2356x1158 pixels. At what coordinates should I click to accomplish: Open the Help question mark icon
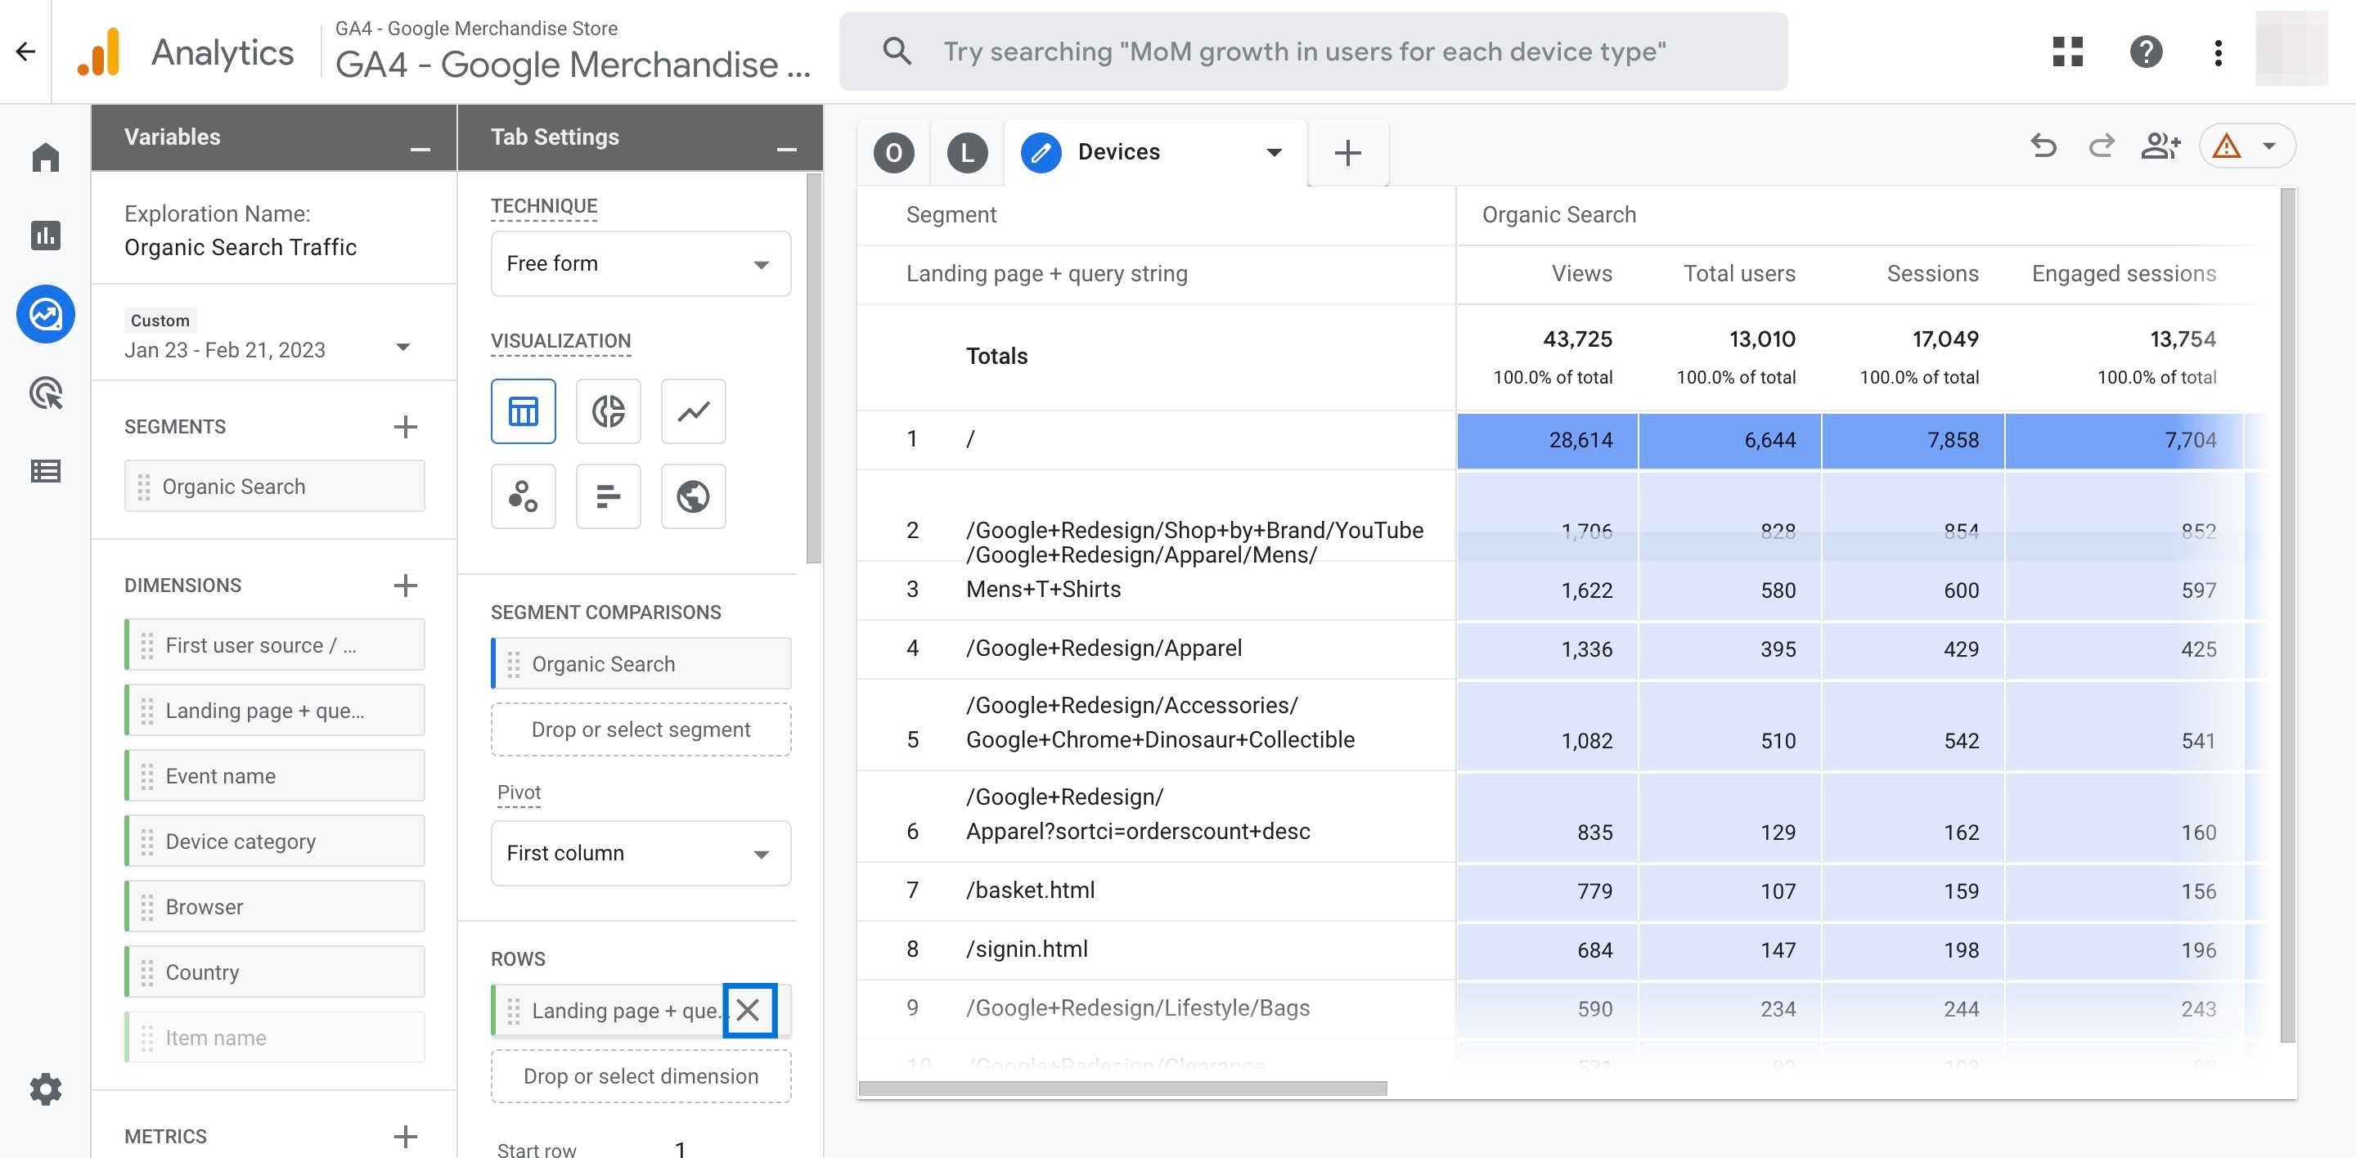click(2146, 52)
